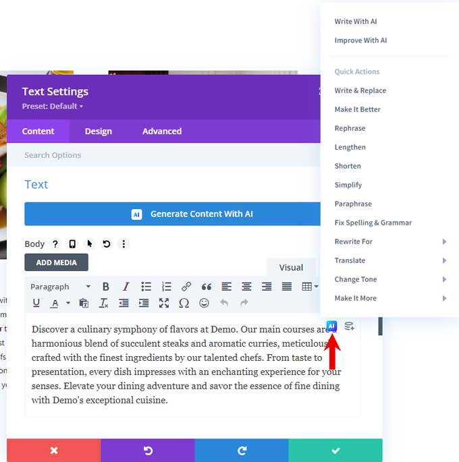Expand the Change Tone submenu
459x462 pixels.
pyautogui.click(x=390, y=279)
